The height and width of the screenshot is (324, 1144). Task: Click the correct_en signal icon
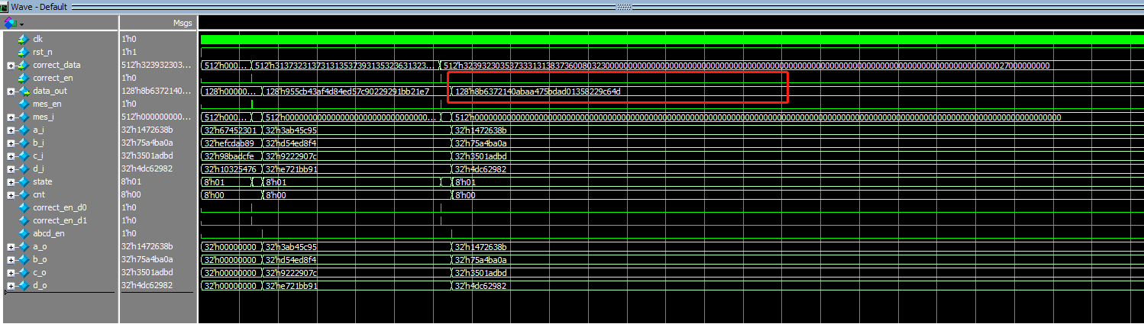point(23,78)
